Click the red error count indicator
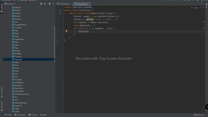The image size is (208, 117). click(x=192, y=8)
